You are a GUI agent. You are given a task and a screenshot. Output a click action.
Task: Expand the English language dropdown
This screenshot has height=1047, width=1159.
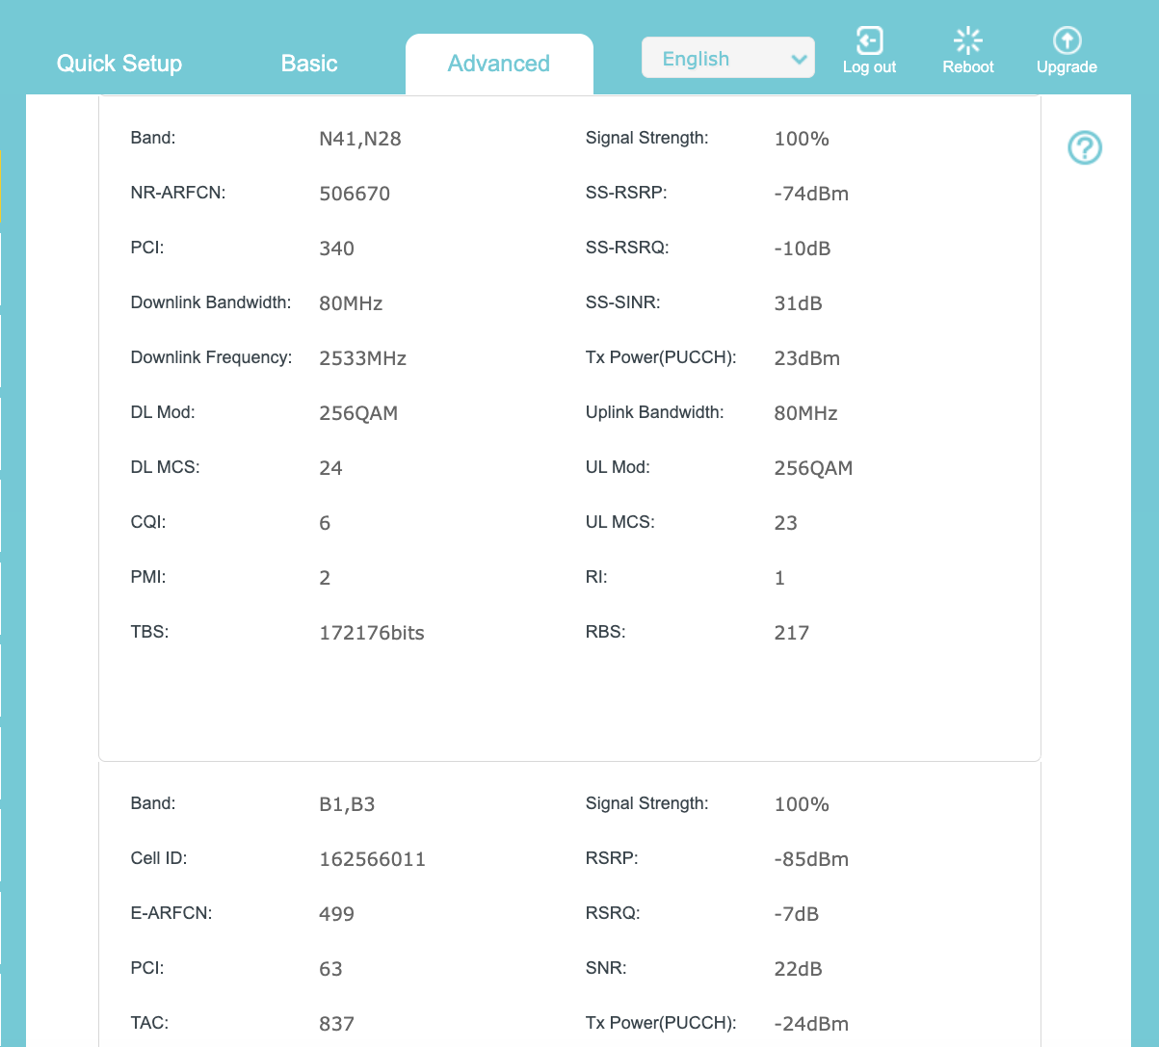tap(728, 59)
